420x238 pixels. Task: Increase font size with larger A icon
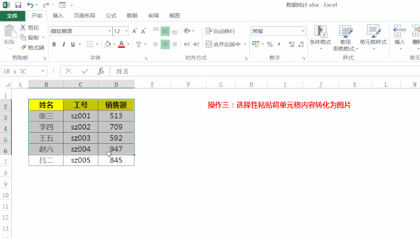[135, 31]
